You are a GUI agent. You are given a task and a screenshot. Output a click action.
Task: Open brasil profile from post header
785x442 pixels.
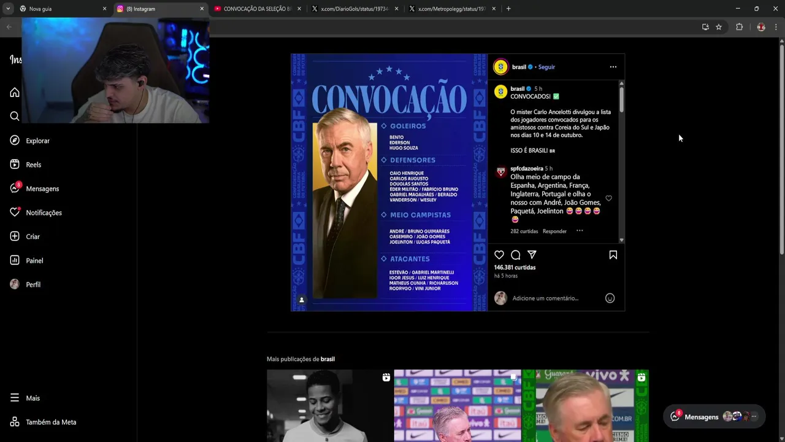(519, 67)
